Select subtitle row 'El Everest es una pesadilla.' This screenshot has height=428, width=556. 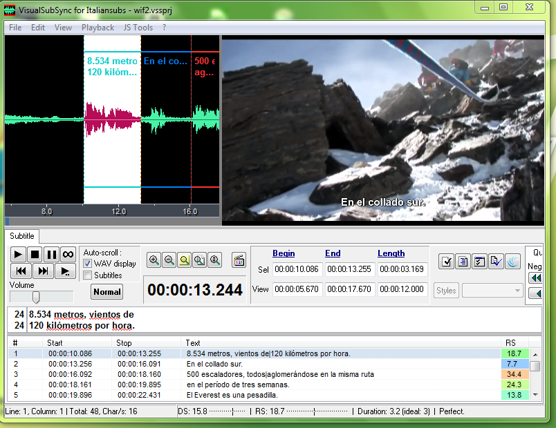tap(232, 395)
